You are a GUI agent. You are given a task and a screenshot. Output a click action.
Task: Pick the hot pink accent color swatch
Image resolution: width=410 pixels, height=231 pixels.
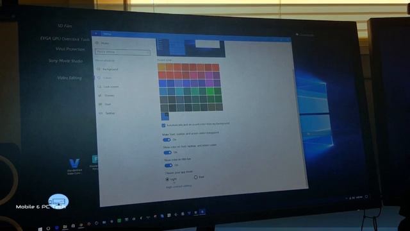[x=193, y=76]
